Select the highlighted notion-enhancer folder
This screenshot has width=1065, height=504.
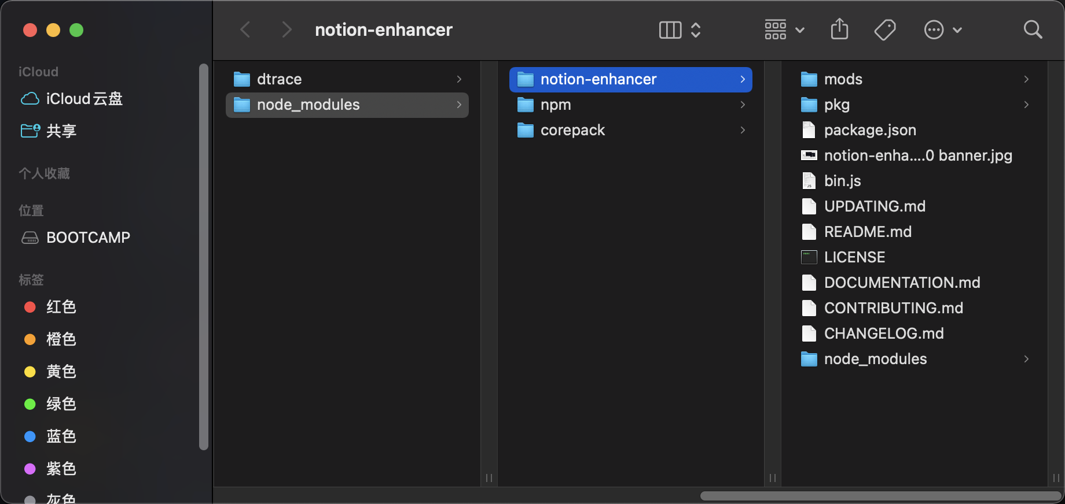(x=631, y=79)
